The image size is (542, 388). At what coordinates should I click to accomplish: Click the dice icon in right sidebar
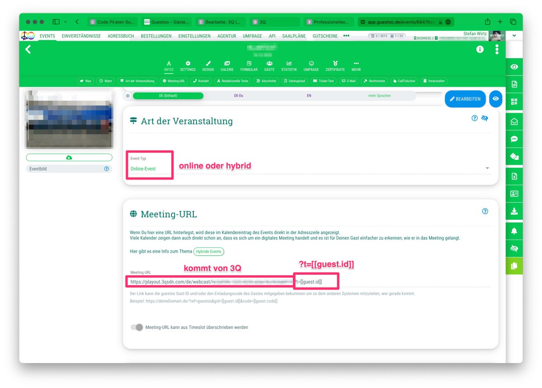point(514,157)
